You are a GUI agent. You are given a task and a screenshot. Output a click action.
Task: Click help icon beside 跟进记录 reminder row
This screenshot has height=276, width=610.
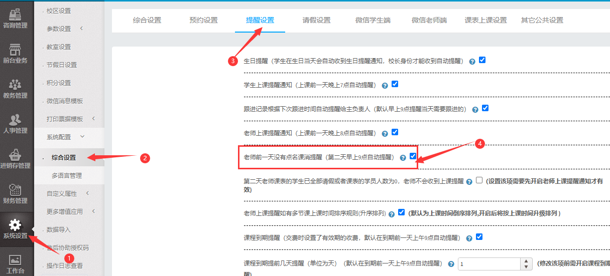tap(475, 110)
